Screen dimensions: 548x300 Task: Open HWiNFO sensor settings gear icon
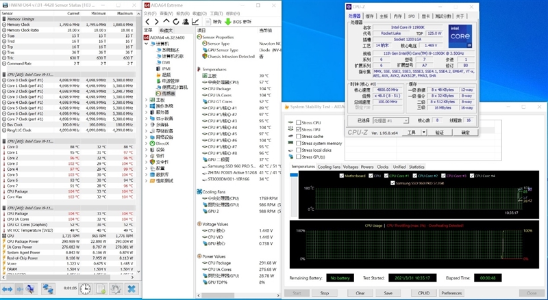116,289
